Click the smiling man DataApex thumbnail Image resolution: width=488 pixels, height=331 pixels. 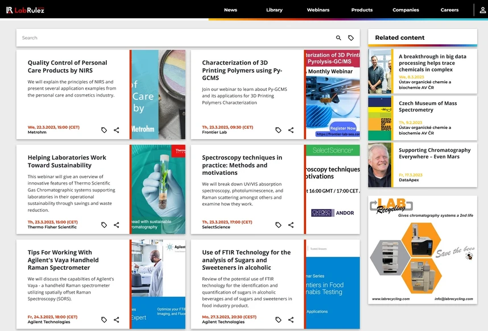380,165
